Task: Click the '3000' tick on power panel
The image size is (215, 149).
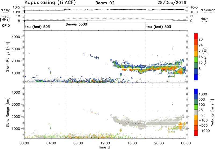Action: 16,49
